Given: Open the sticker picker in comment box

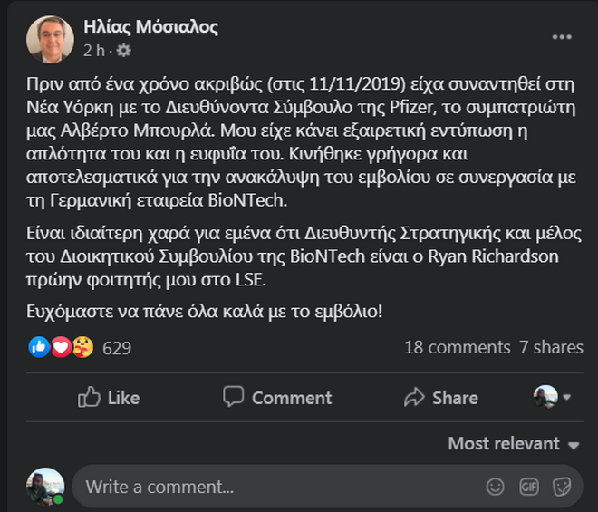Looking at the screenshot, I should [562, 487].
